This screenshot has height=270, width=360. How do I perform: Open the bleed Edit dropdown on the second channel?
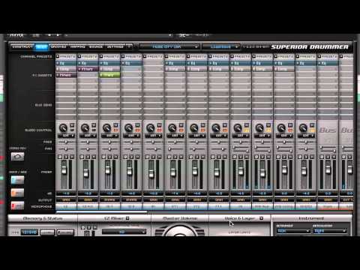[x=88, y=136]
